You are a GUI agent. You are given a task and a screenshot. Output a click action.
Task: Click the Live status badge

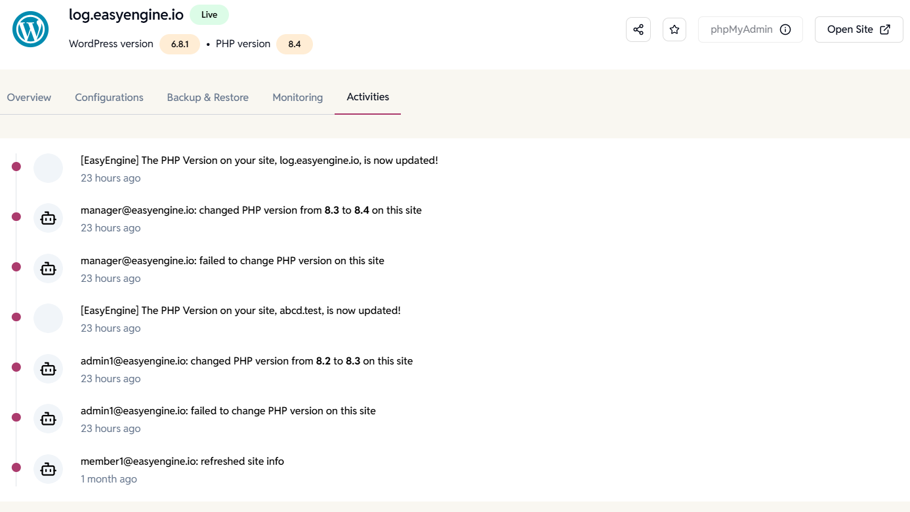coord(209,14)
